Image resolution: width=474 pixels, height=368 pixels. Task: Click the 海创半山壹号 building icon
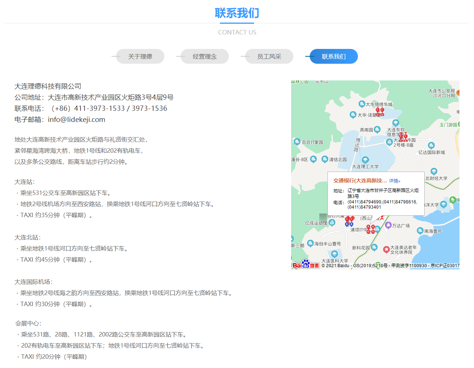tap(310, 243)
